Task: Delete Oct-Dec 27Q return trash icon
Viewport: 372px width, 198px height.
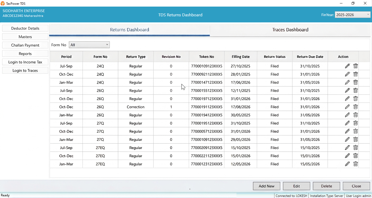Action: tap(355, 131)
